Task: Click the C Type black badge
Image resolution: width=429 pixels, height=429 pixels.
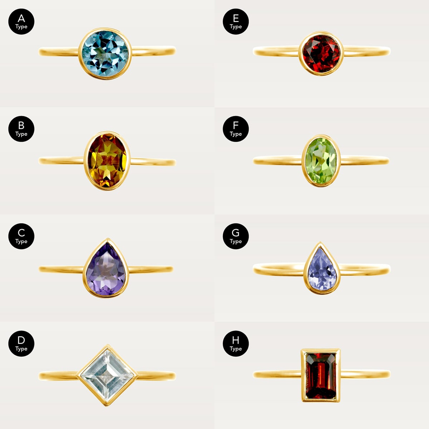Action: [x=21, y=236]
